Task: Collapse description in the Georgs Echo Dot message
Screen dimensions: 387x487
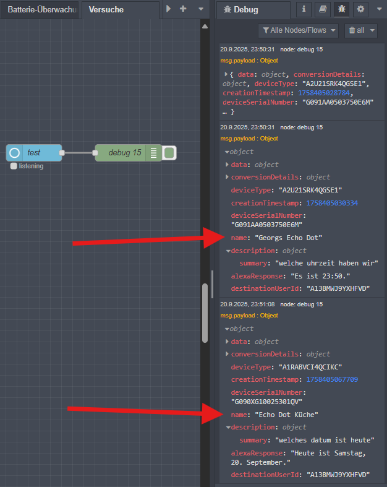Action: click(x=228, y=251)
